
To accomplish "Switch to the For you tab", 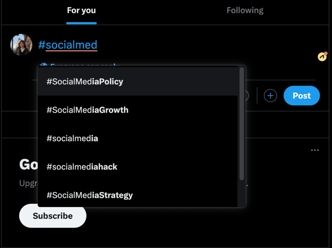I will coord(81,11).
